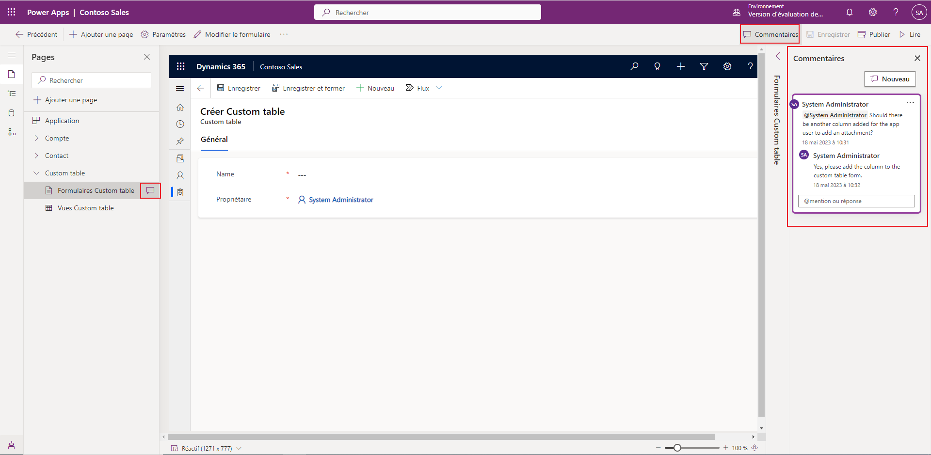Select the Pages icon in left rail
931x455 pixels.
pos(12,74)
